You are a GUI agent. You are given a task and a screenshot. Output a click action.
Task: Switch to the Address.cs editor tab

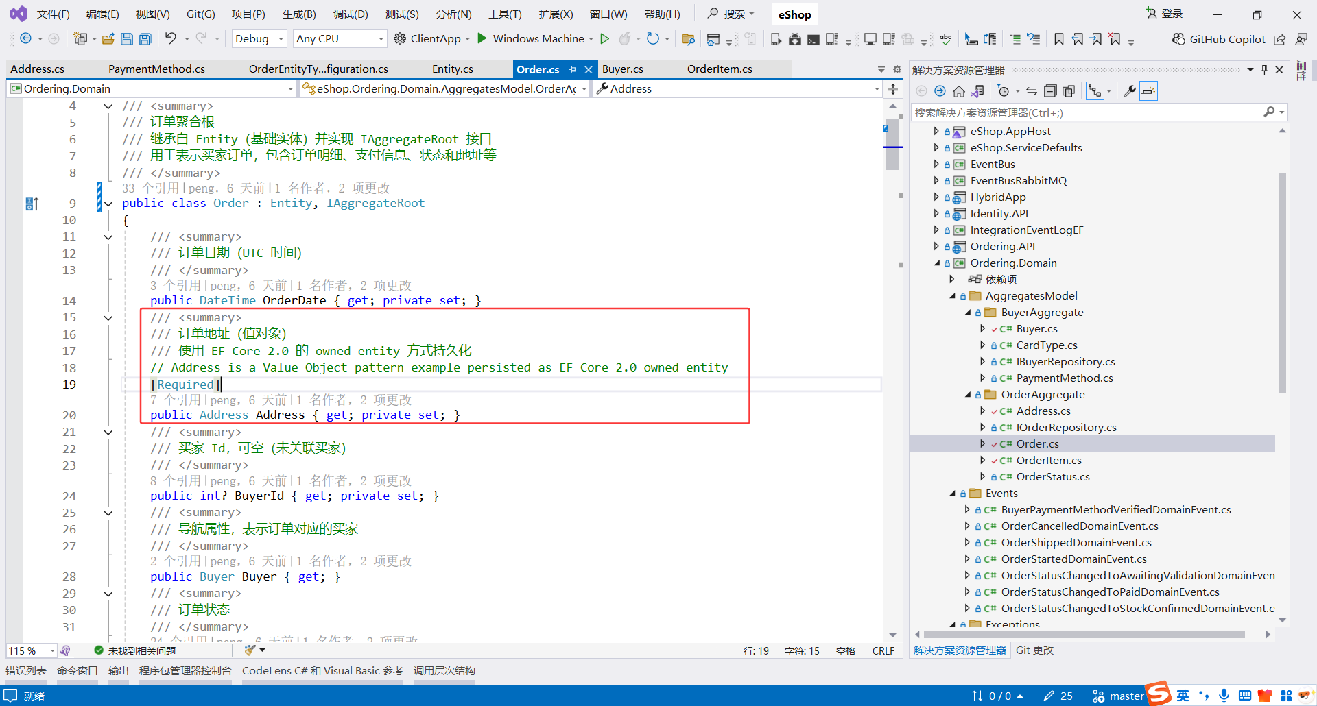pyautogui.click(x=38, y=69)
